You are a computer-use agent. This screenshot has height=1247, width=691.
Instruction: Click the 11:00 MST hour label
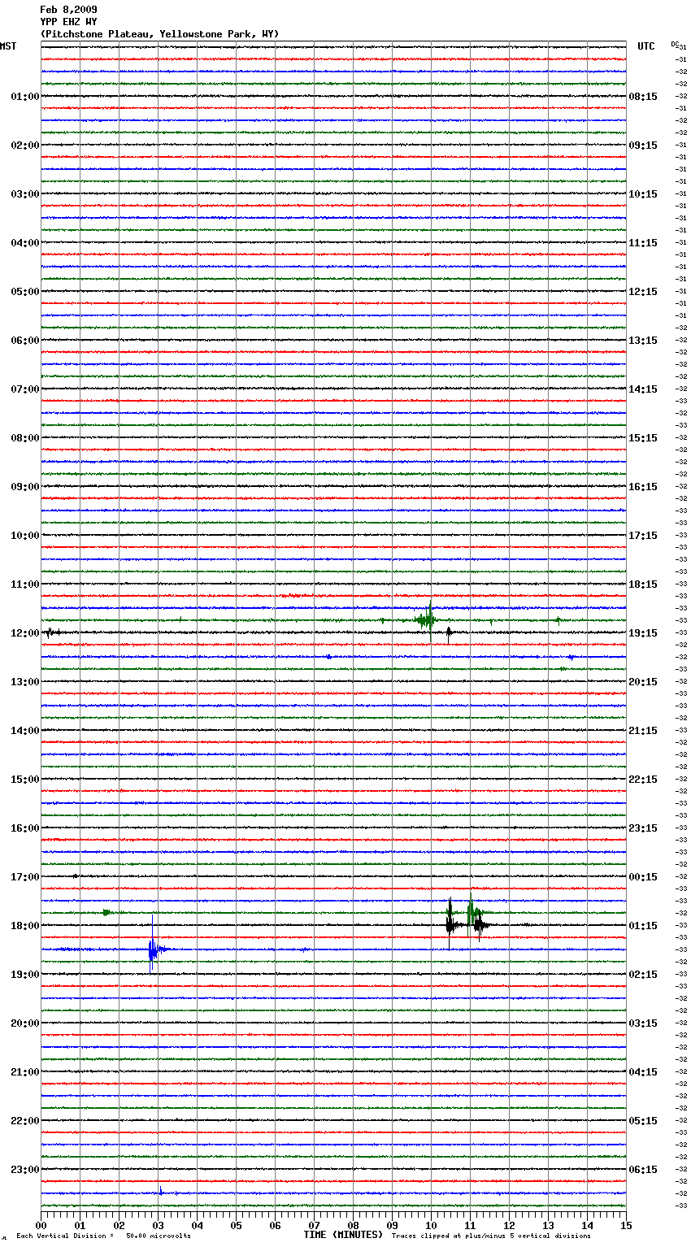(25, 584)
